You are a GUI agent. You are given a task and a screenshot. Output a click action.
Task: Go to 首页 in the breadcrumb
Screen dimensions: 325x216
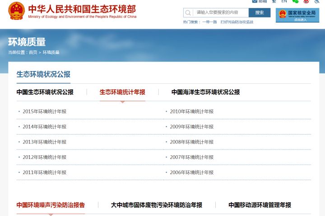33,52
